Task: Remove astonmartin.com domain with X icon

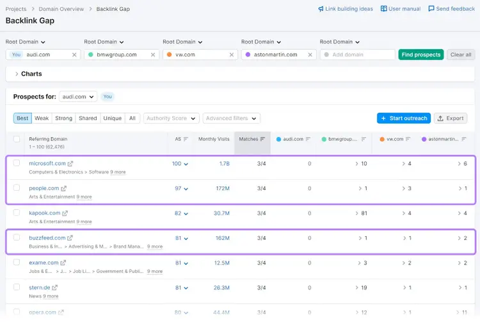Action: point(310,55)
